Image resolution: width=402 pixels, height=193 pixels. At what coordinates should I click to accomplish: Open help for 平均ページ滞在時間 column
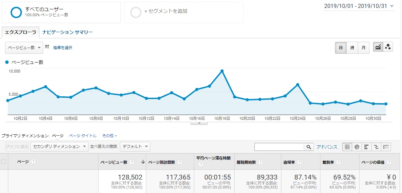201,165
